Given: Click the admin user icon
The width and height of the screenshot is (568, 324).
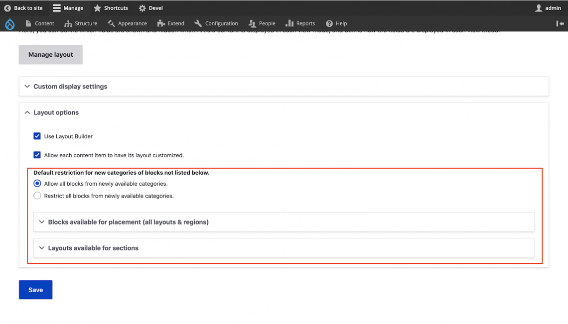Looking at the screenshot, I should [x=539, y=8].
